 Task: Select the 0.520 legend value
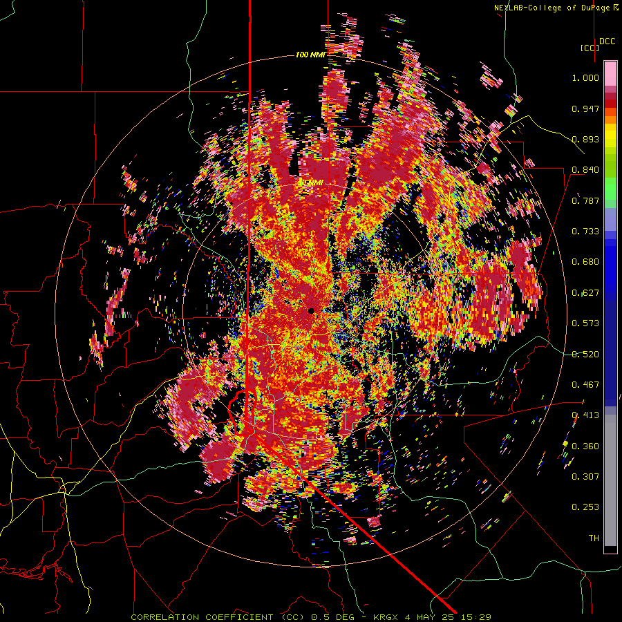[x=585, y=354]
